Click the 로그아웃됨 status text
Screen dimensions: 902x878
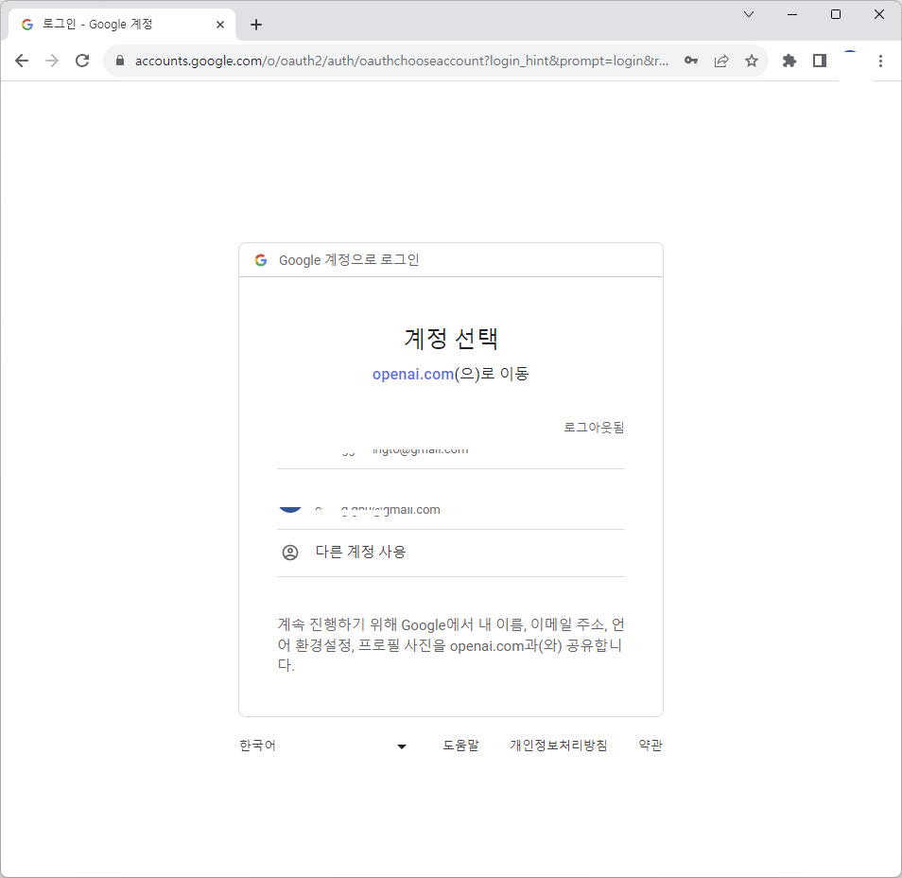point(594,428)
